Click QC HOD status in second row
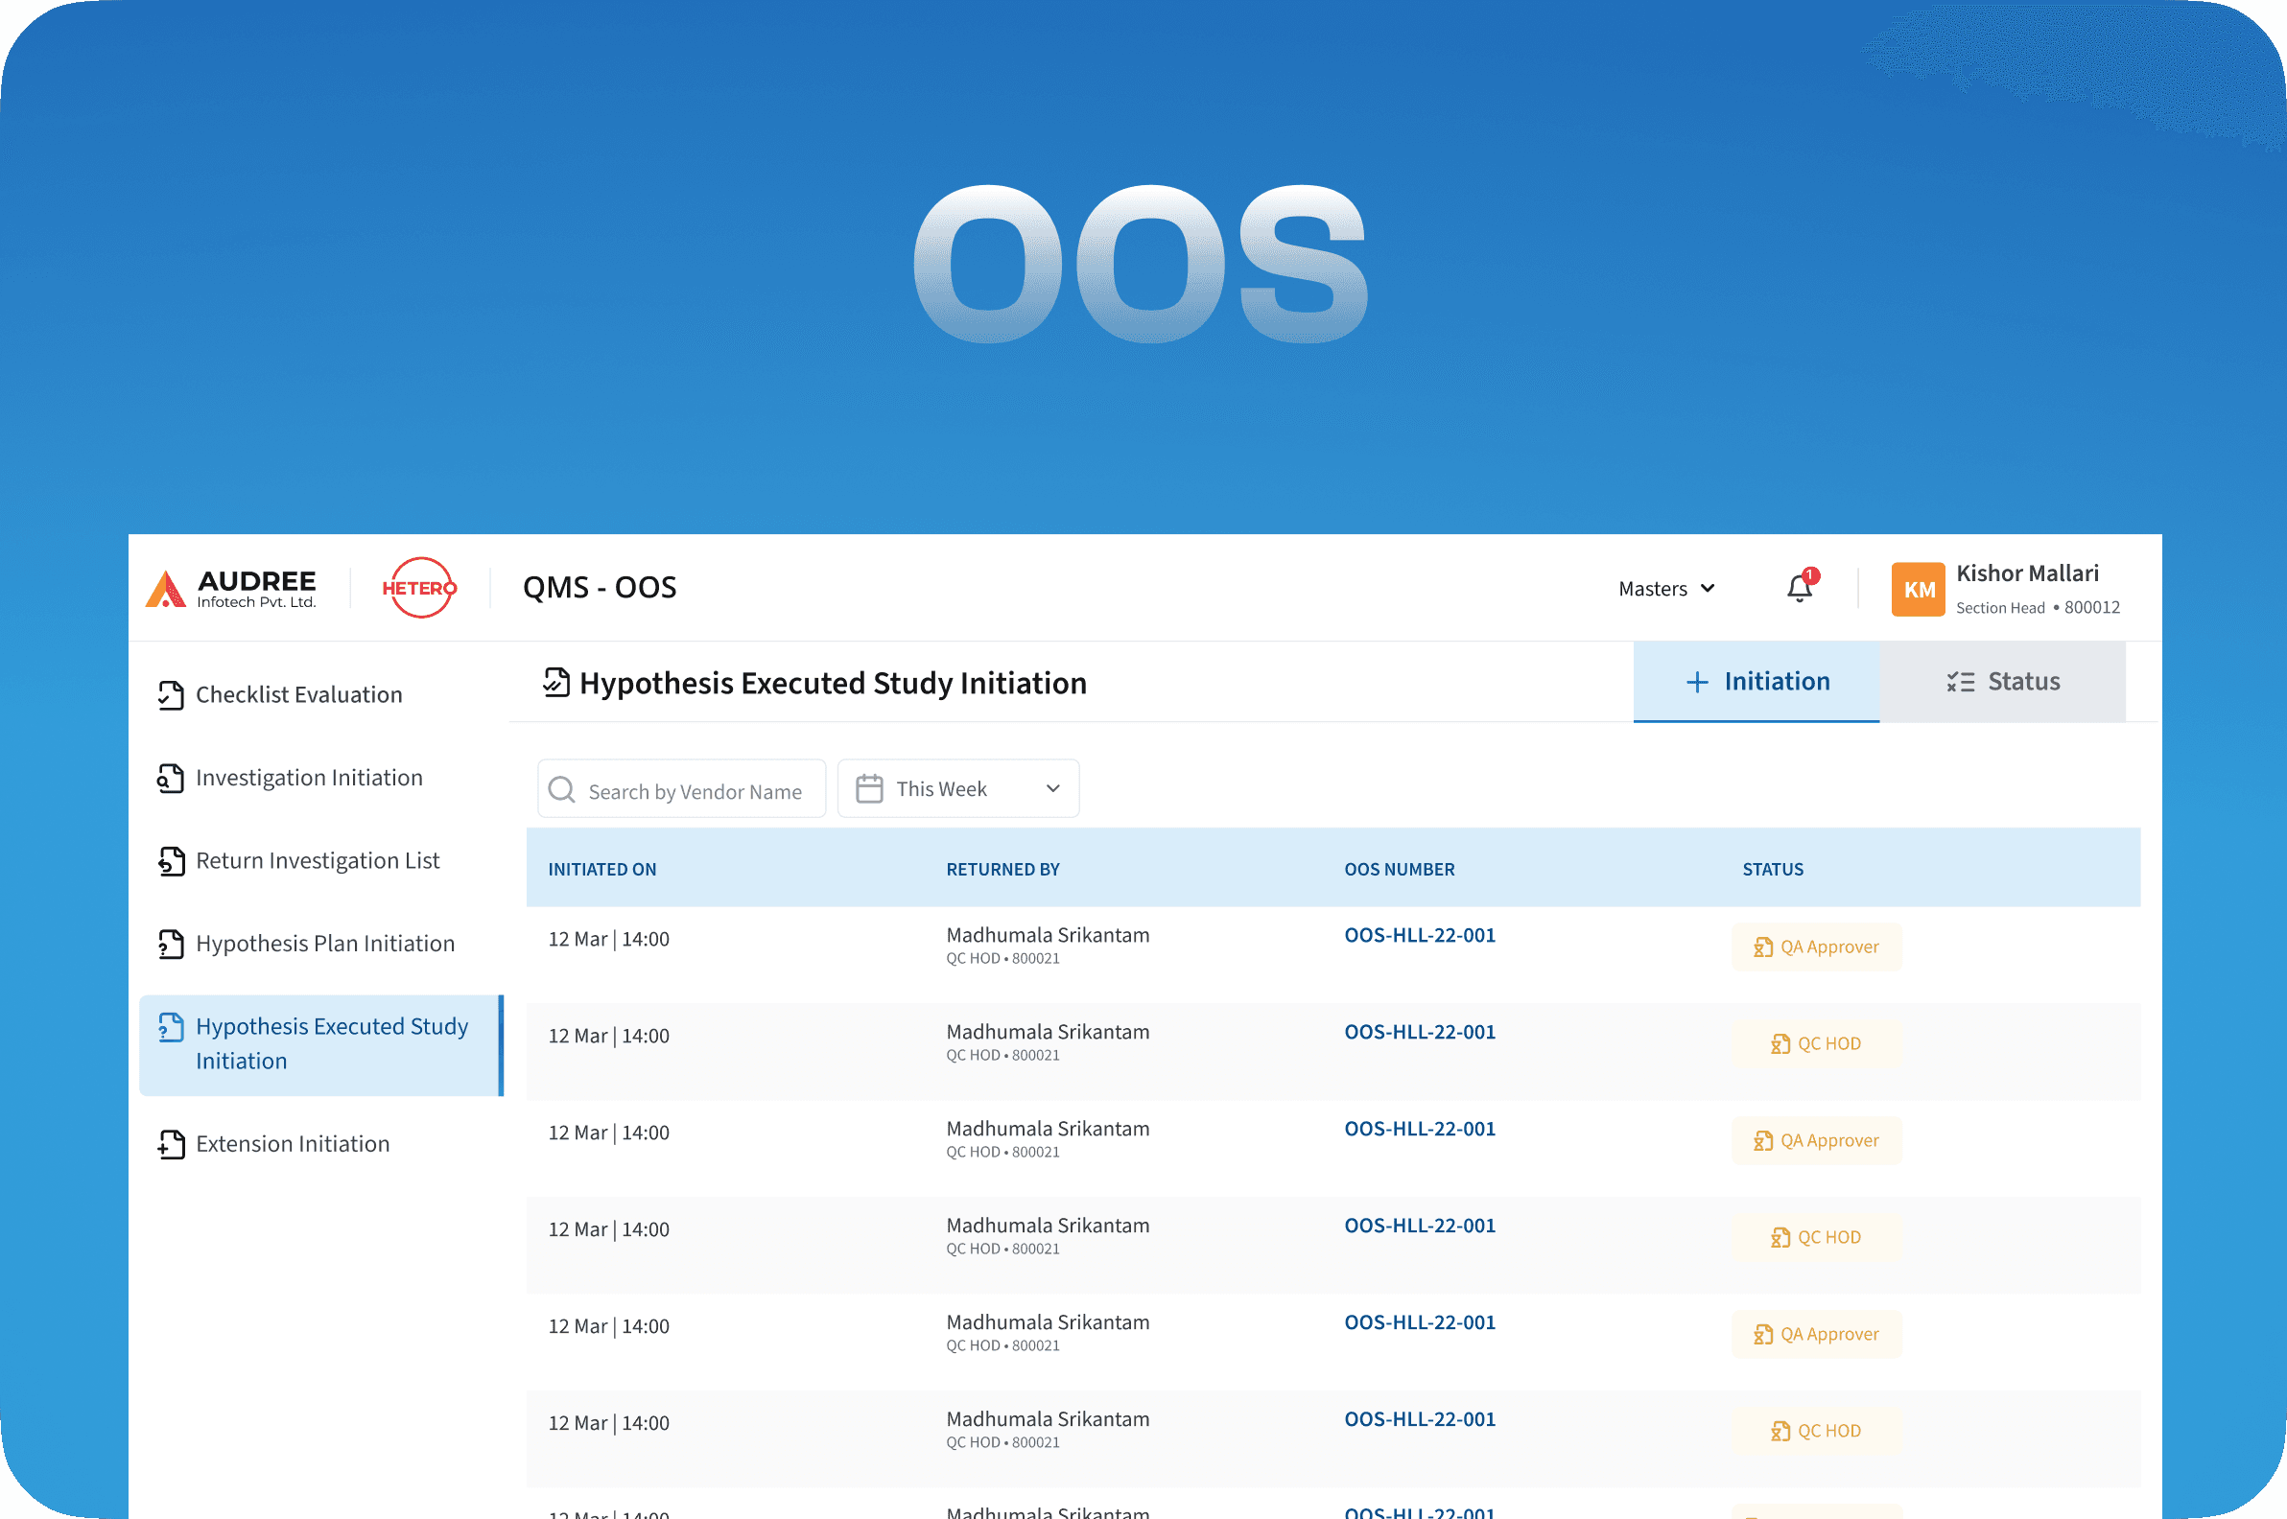The height and width of the screenshot is (1519, 2287). [x=1816, y=1043]
